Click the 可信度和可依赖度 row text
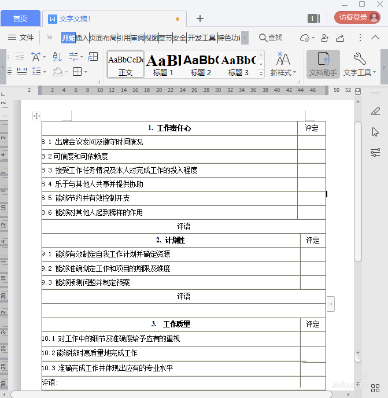Viewport: 388px width, 398px height. pyautogui.click(x=81, y=156)
